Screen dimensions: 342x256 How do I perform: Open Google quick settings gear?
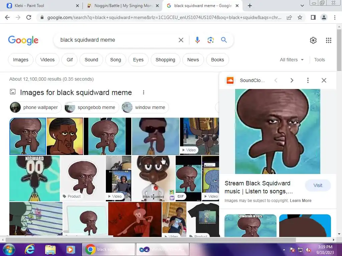(313, 40)
